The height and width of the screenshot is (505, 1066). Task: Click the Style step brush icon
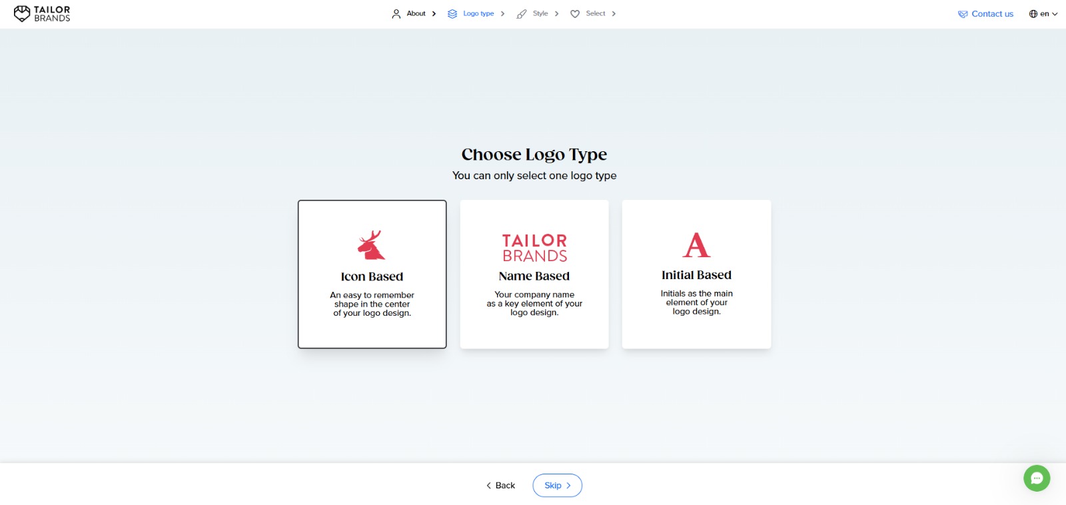pos(522,14)
